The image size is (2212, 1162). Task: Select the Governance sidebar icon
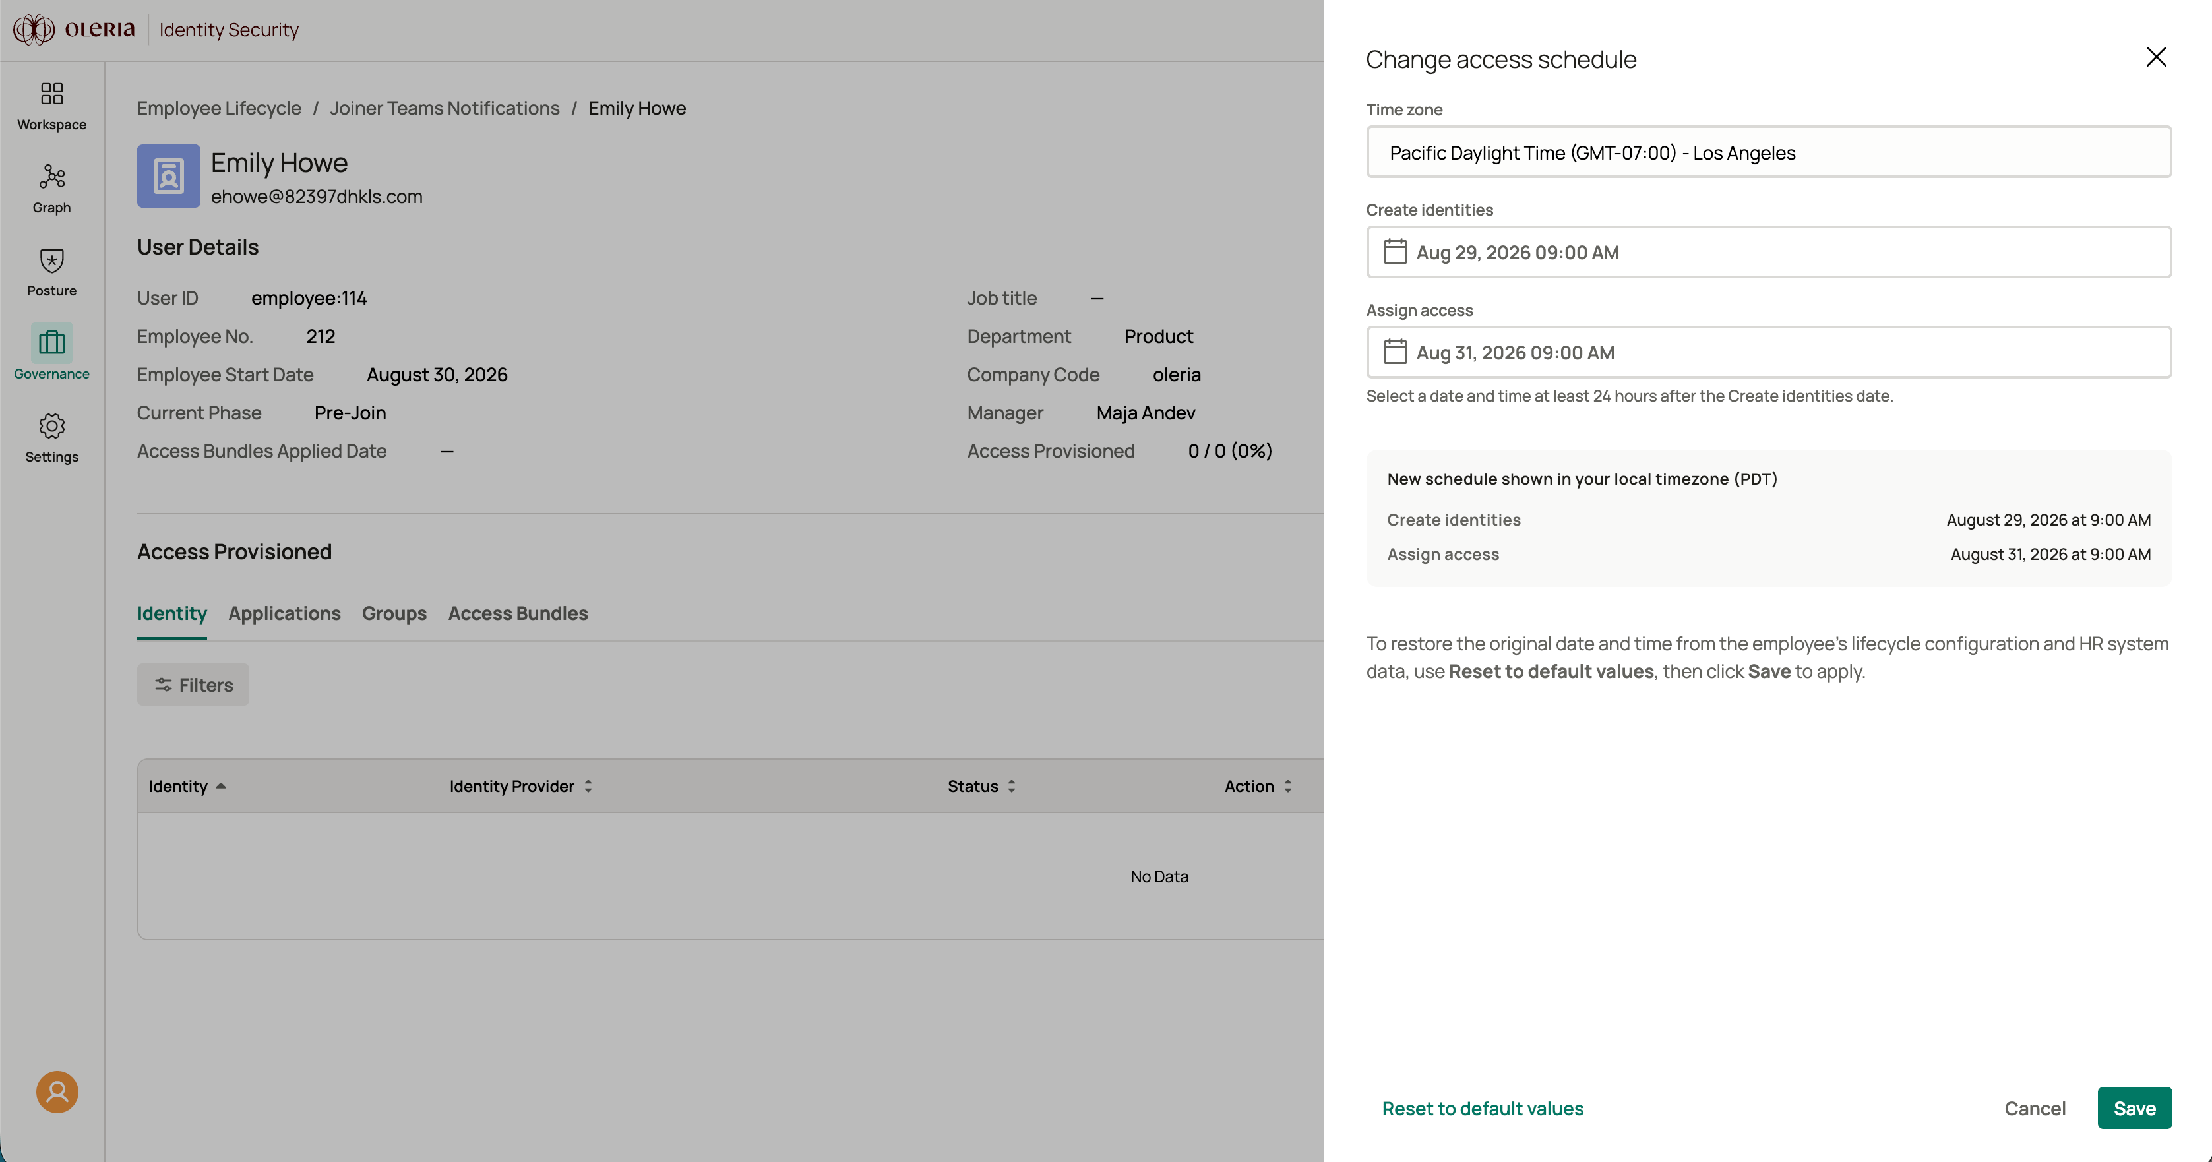(x=51, y=343)
